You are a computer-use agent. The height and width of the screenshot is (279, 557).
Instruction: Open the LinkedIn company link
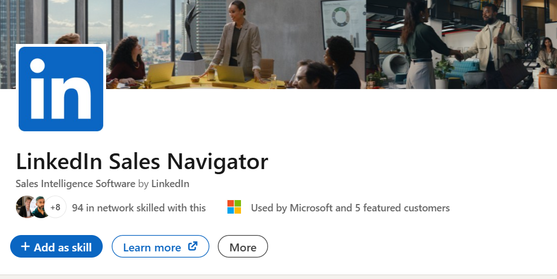pyautogui.click(x=170, y=184)
